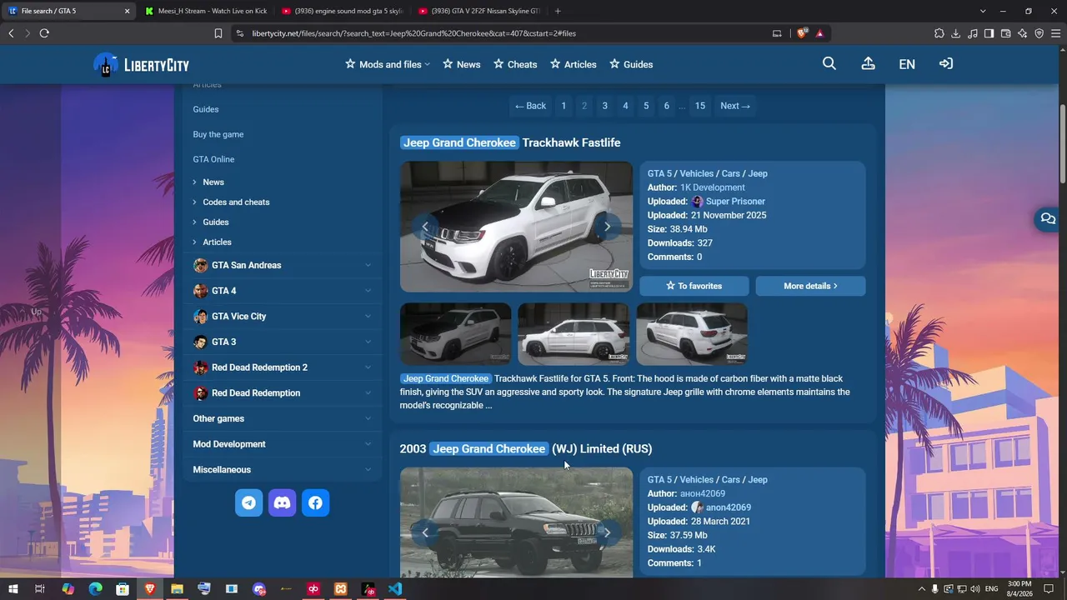Open a new browser tab
The width and height of the screenshot is (1067, 600).
point(558,11)
